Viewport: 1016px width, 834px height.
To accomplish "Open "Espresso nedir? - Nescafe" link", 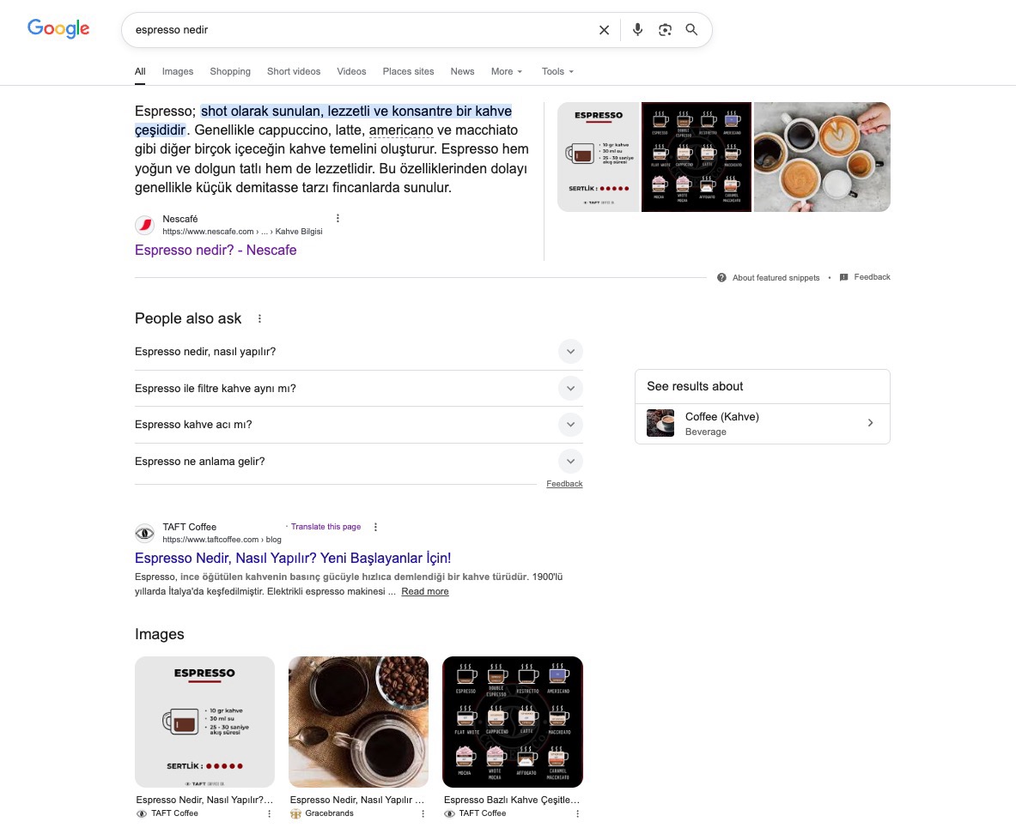I will [x=216, y=250].
